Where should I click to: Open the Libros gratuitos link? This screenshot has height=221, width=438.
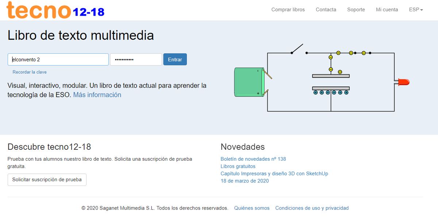238,166
